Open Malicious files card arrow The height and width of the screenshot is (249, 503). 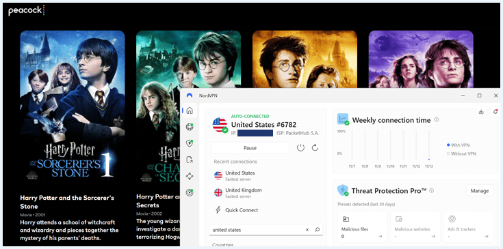pyautogui.click(x=380, y=237)
